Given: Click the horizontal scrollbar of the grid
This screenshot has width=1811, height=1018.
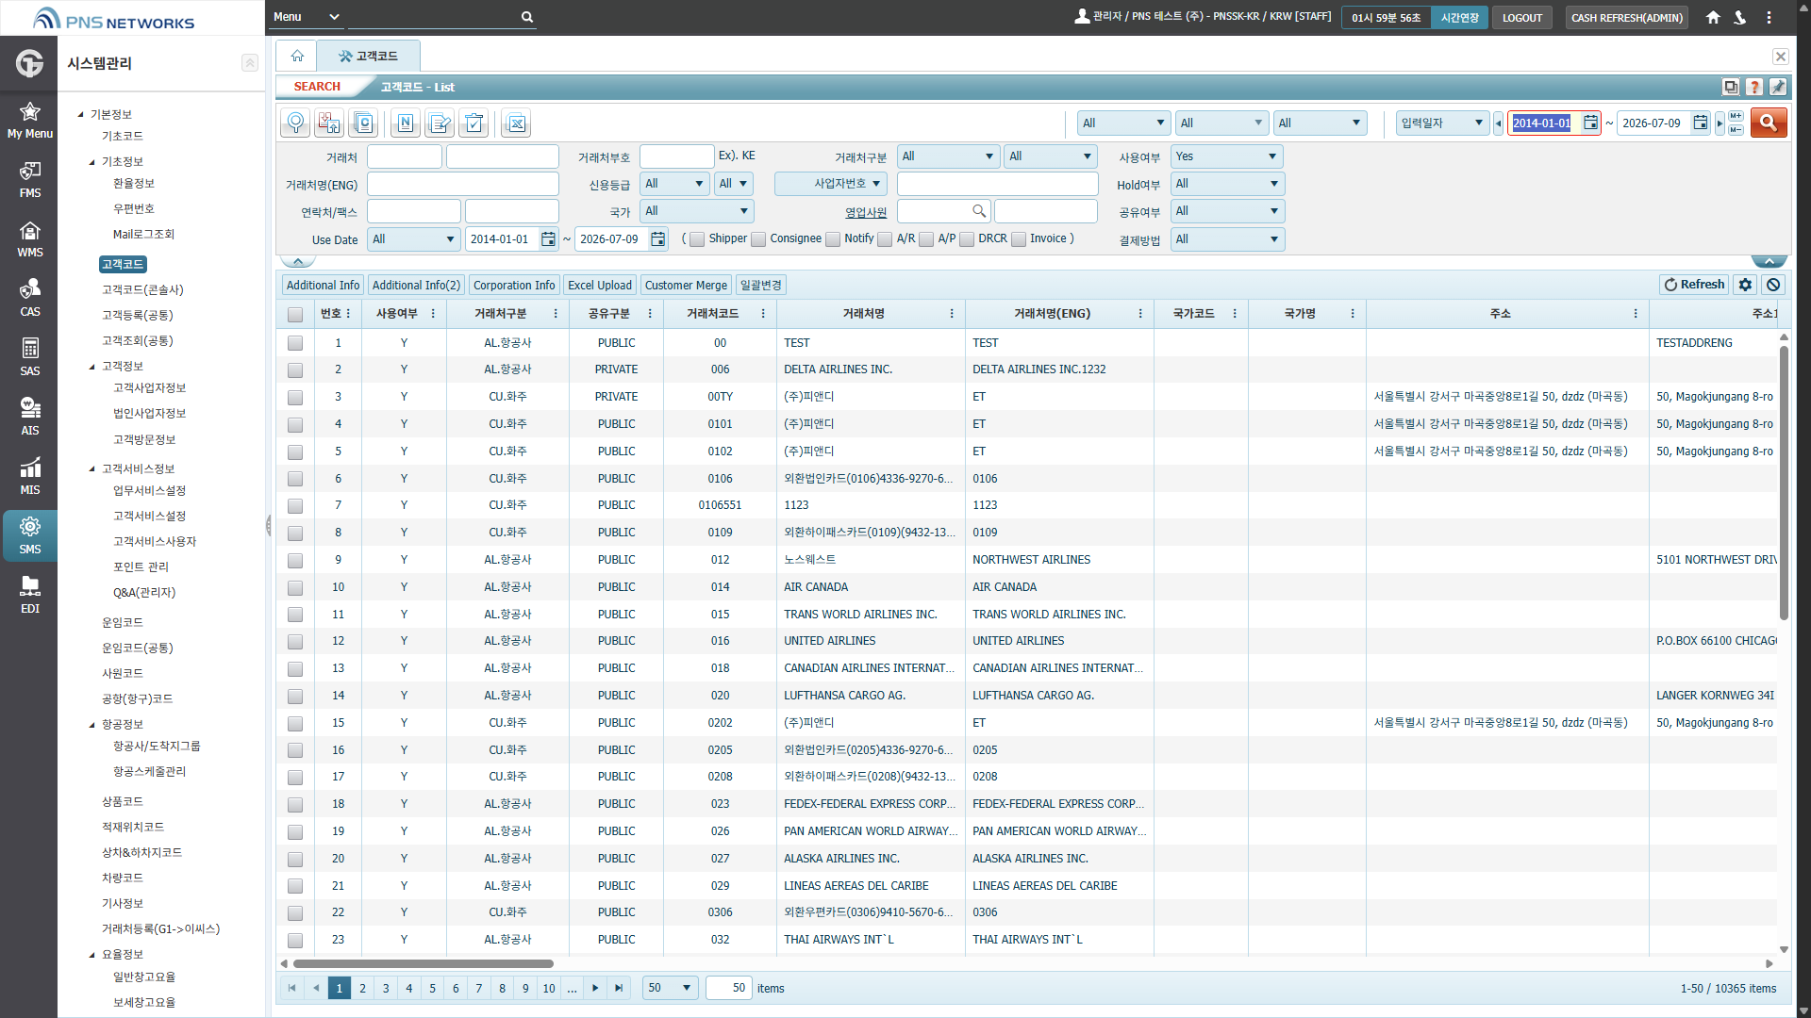Looking at the screenshot, I should [424, 963].
